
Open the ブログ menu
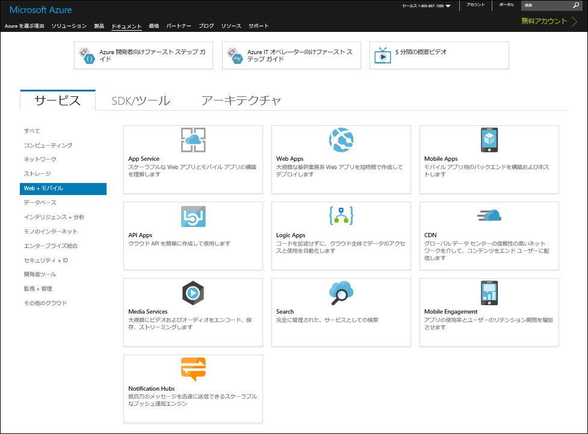point(206,26)
